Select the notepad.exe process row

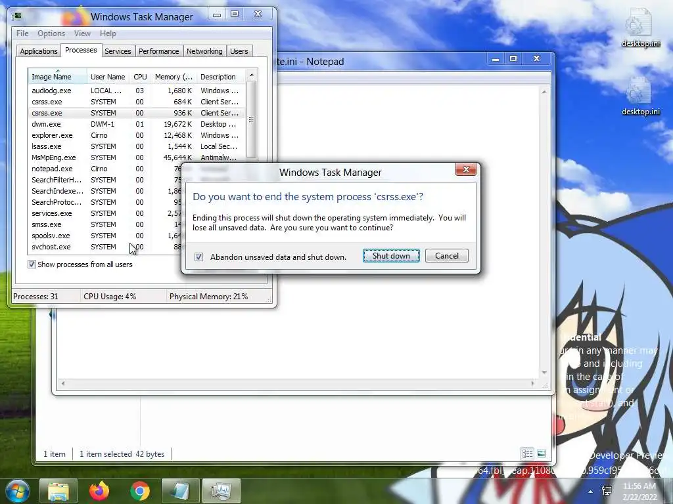click(104, 169)
